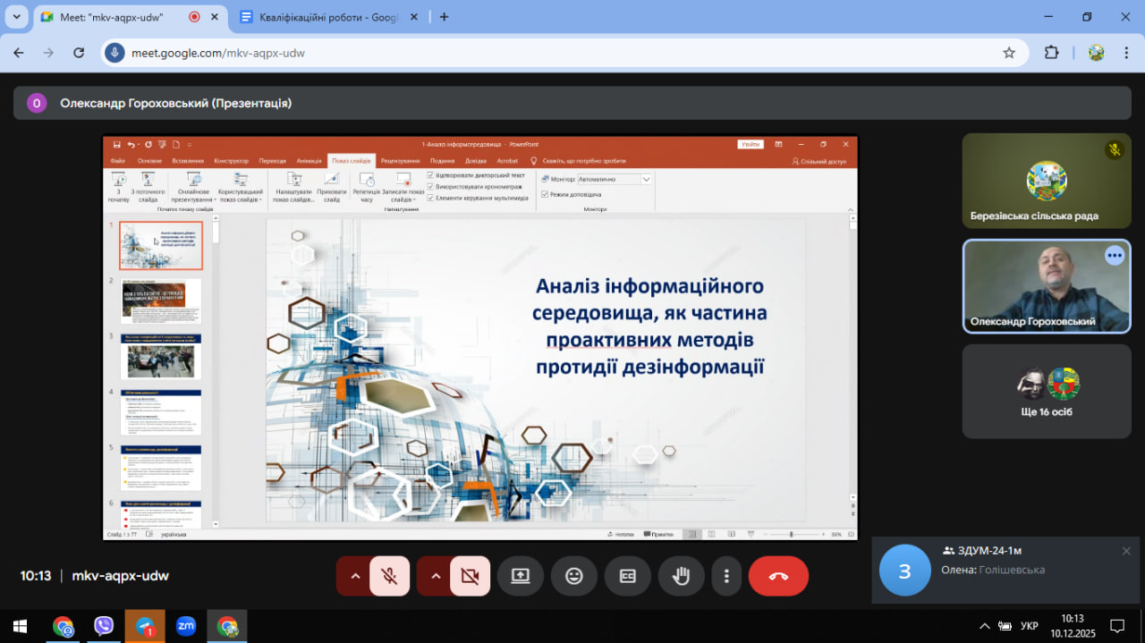Expand the Chrome tab search dropdown
1145x643 pixels.
click(x=16, y=17)
